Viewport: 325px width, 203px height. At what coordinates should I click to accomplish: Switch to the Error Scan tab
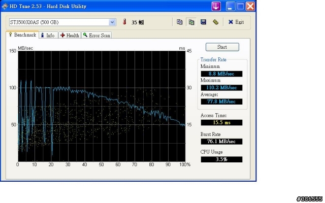[96, 35]
